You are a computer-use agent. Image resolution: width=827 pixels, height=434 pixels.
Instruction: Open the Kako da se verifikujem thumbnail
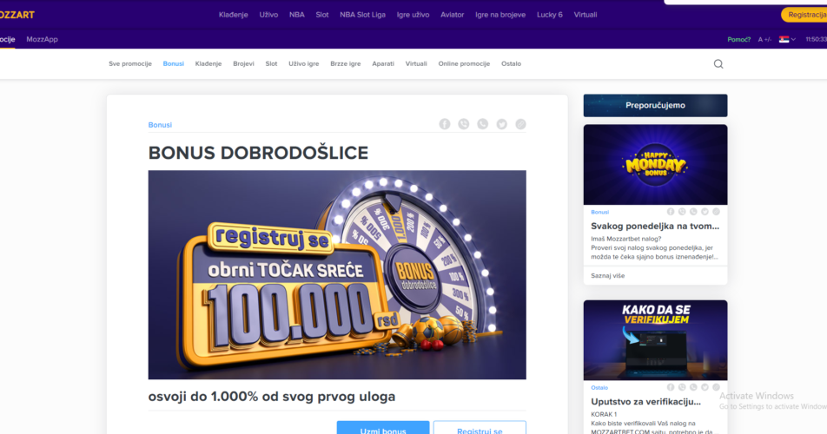click(x=655, y=340)
